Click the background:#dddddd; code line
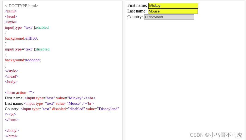The height and width of the screenshot is (140, 246). (23, 60)
